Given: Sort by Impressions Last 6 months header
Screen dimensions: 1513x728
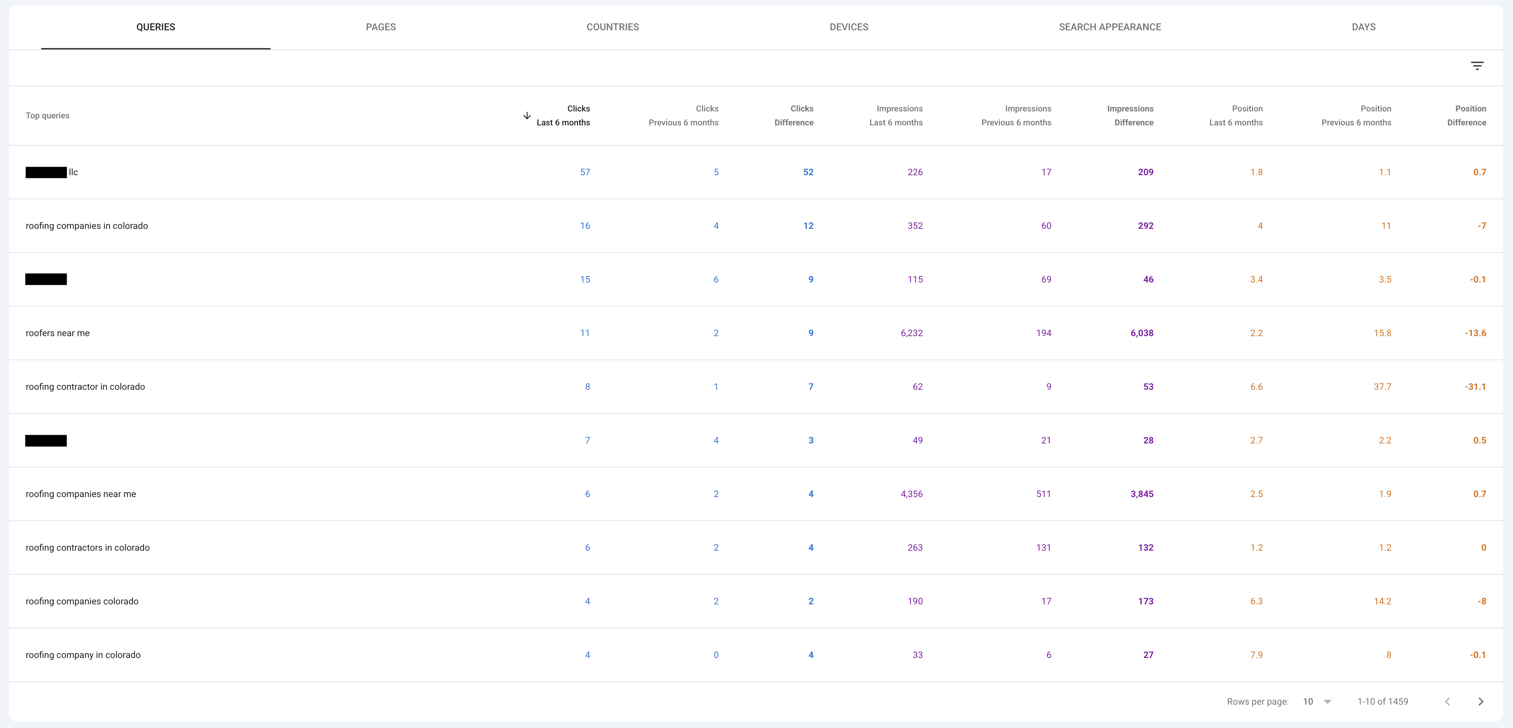Looking at the screenshot, I should click(x=896, y=116).
